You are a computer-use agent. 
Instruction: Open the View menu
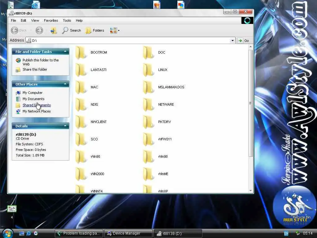click(x=35, y=20)
